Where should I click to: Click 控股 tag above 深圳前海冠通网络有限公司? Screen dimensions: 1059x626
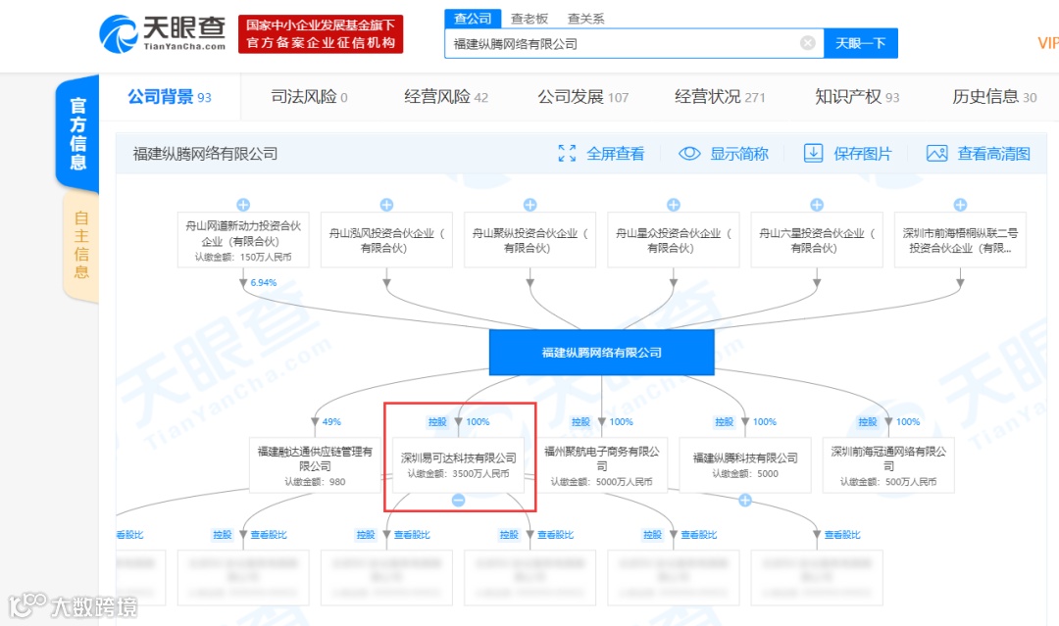click(867, 421)
